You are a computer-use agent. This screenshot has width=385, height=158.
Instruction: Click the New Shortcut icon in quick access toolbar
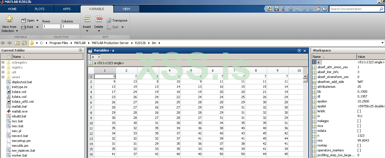pos(269,9)
